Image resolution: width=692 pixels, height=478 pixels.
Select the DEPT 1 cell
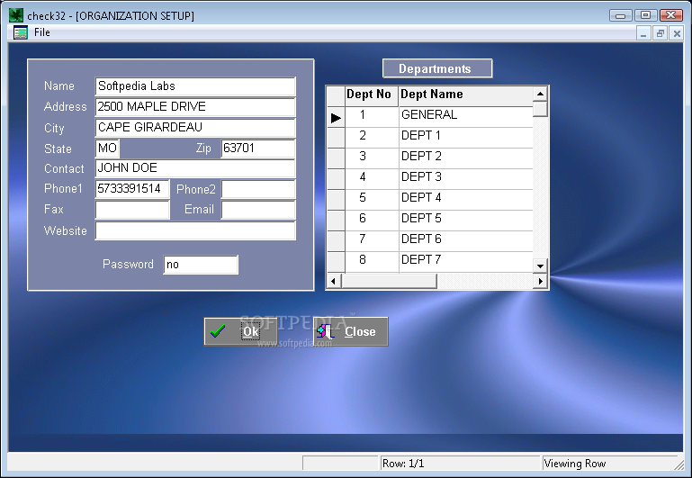[465, 138]
